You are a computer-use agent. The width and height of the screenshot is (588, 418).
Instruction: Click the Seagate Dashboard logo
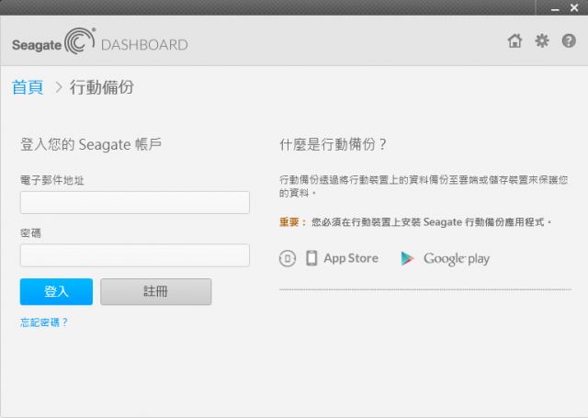coord(100,41)
